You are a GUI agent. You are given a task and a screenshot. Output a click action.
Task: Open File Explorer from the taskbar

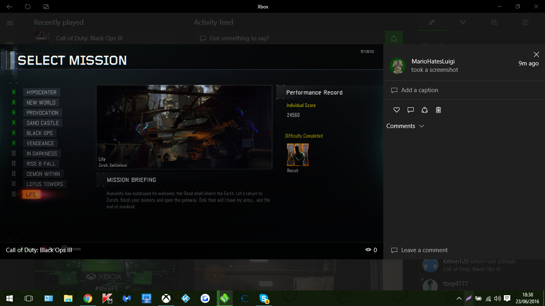pos(68,298)
